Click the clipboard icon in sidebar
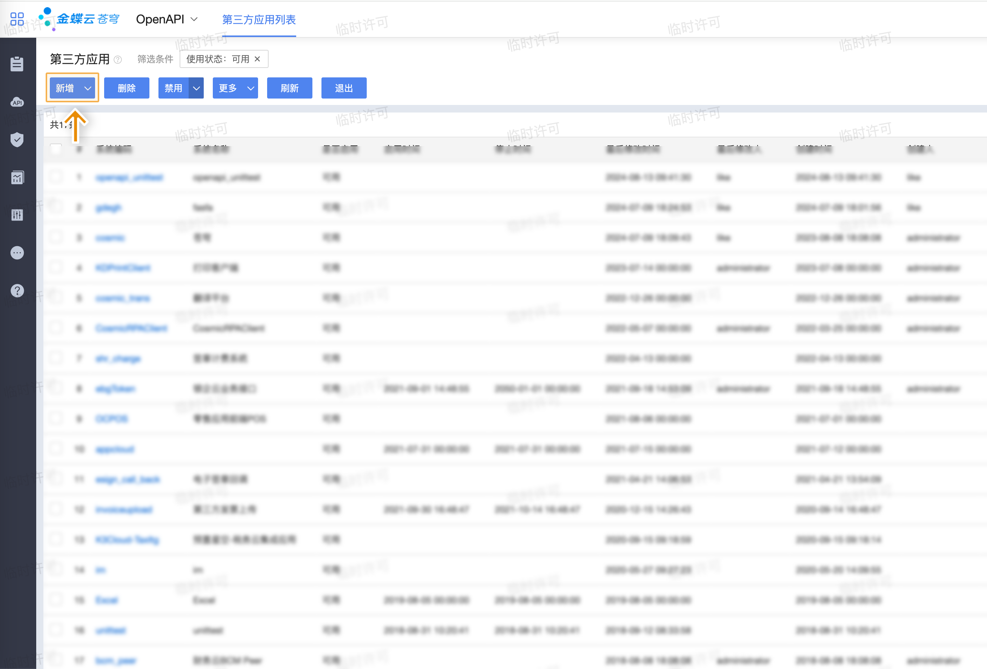This screenshot has width=987, height=669. (x=17, y=64)
